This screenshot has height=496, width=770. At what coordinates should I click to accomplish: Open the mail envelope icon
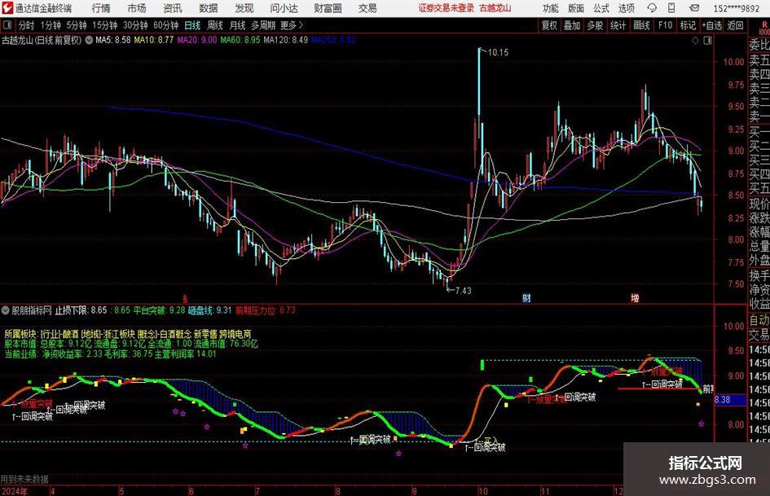[x=694, y=8]
